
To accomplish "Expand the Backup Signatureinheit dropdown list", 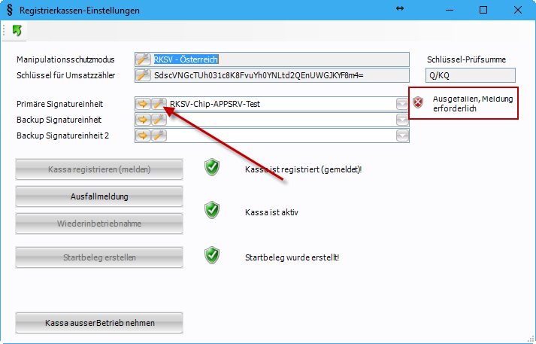I will coord(402,120).
